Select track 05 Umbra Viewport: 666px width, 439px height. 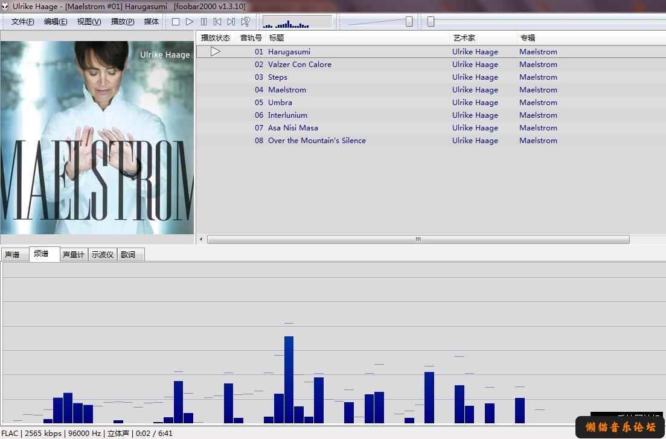[431, 103]
